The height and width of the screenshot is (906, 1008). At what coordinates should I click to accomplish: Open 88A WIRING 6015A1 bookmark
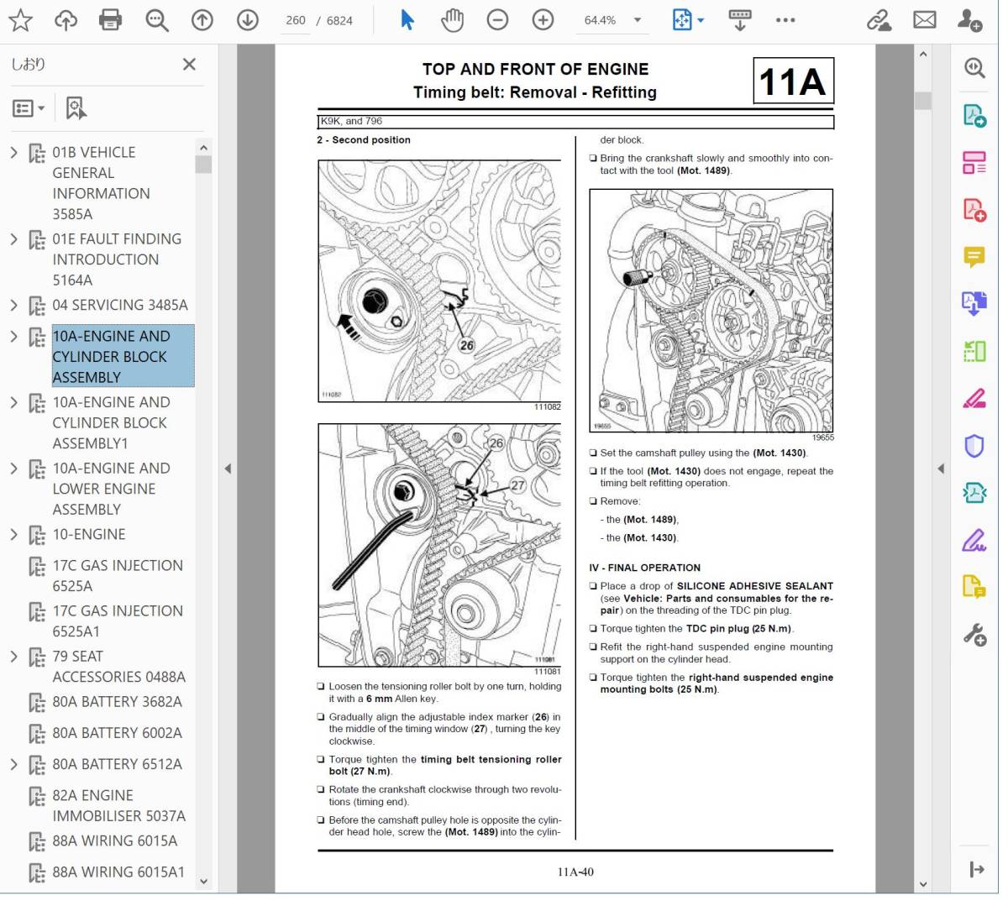coord(118,872)
